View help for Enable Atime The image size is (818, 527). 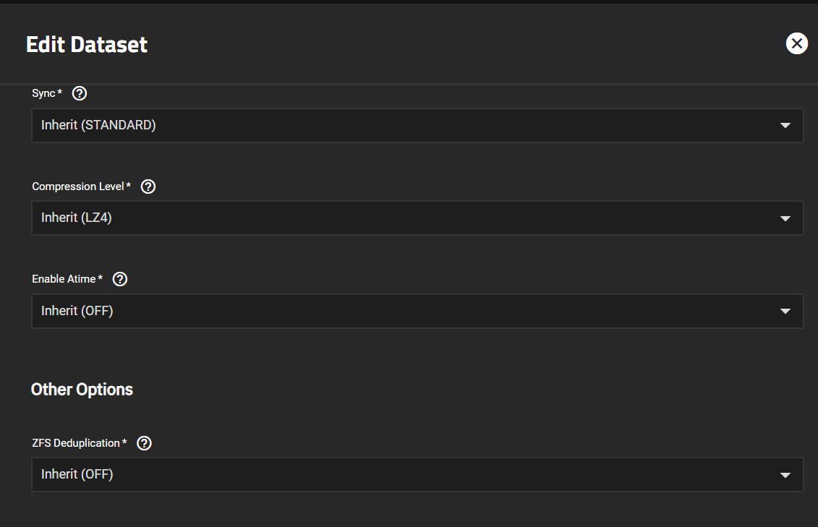pyautogui.click(x=120, y=279)
